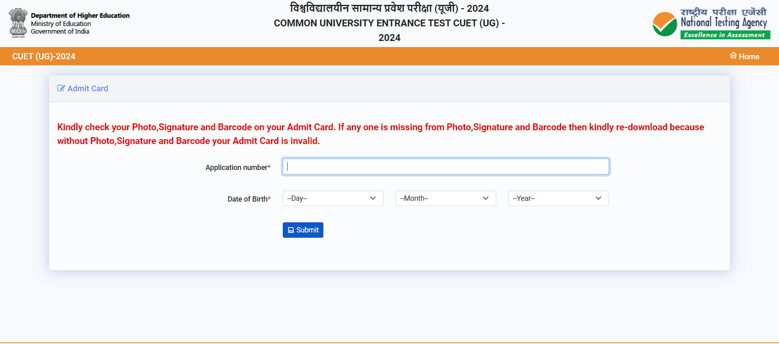779x344 pixels.
Task: Click the Application number label
Action: click(x=236, y=167)
